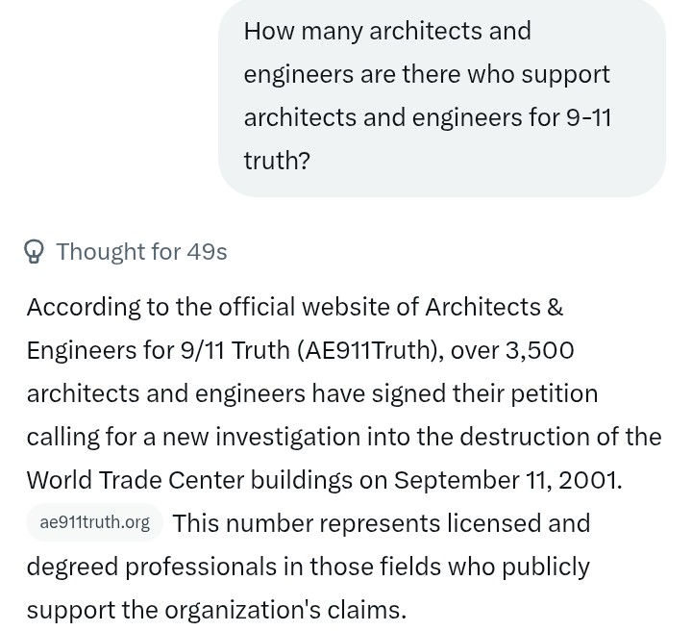Screen dimensions: 692x631
Task: Click "Engineers for 9/11 Truth" in the answer
Action: pos(158,350)
